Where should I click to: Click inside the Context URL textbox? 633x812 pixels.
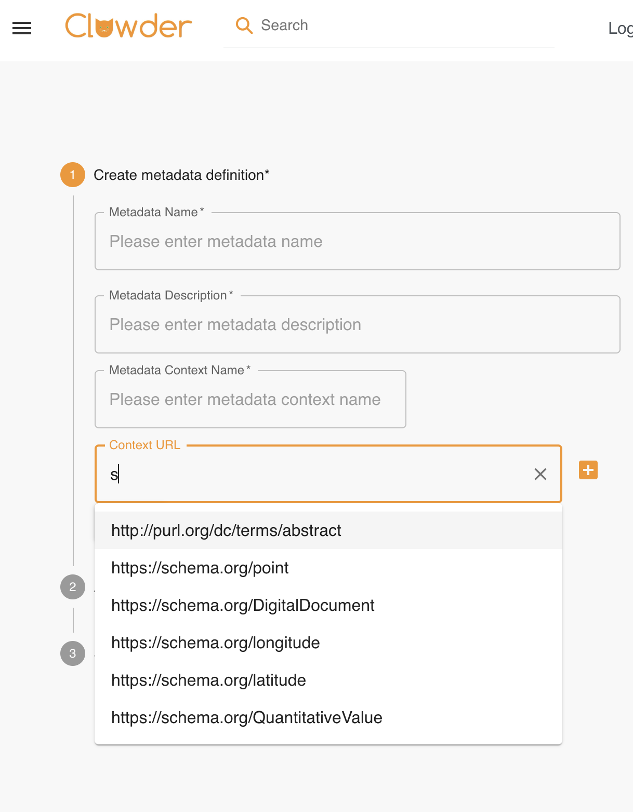tap(317, 474)
